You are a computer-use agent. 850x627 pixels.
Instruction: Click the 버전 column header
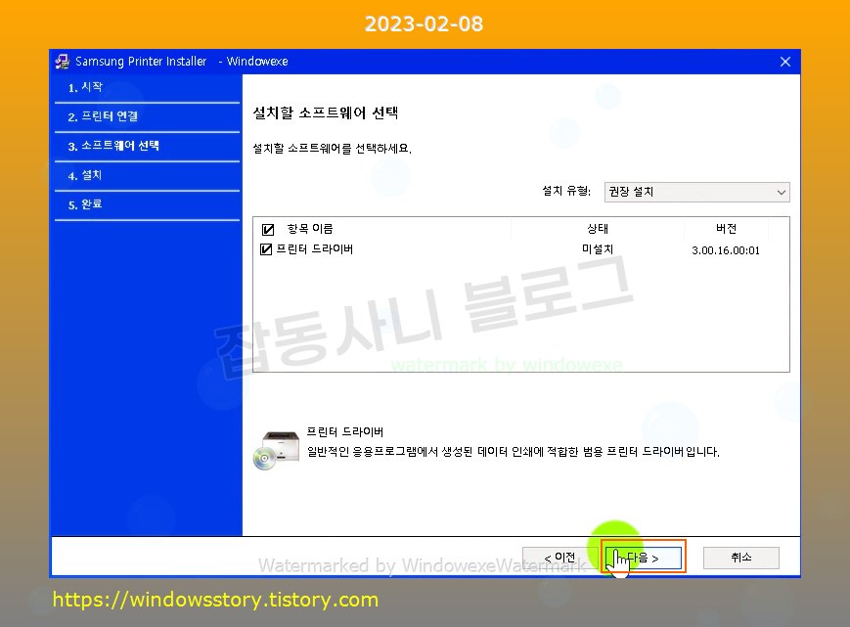click(726, 229)
